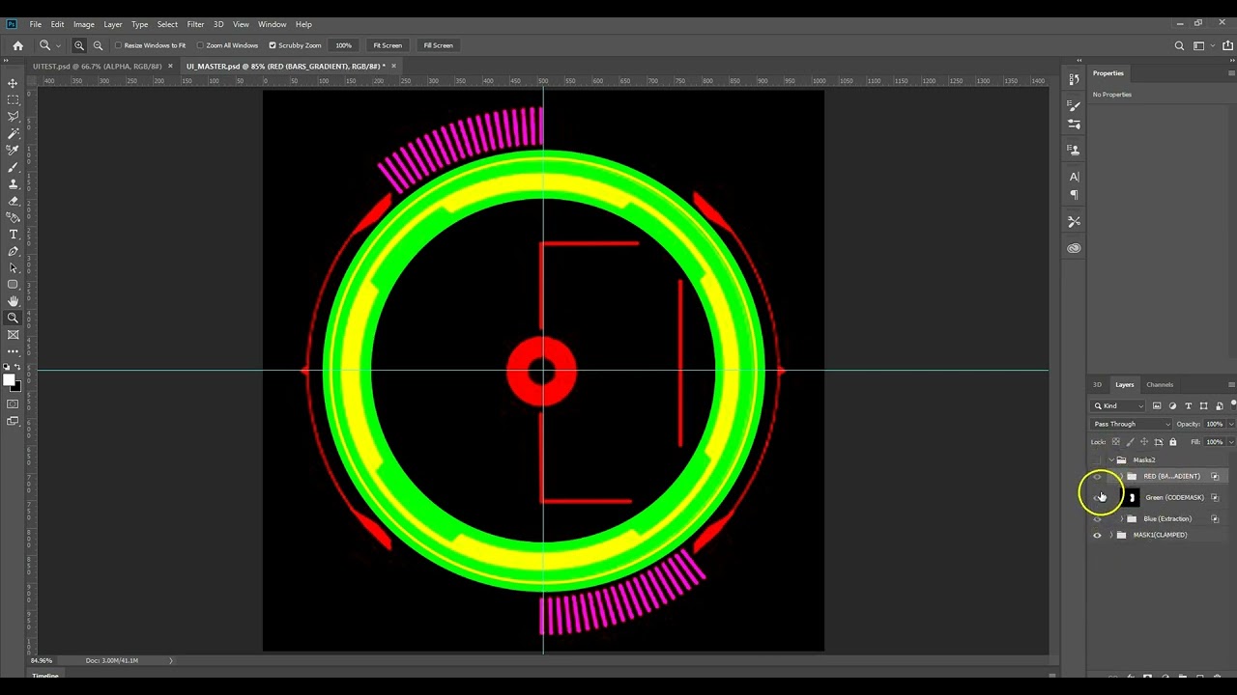This screenshot has width=1237, height=695.
Task: Select the Paint Bucket tool
Action: pos(14,217)
